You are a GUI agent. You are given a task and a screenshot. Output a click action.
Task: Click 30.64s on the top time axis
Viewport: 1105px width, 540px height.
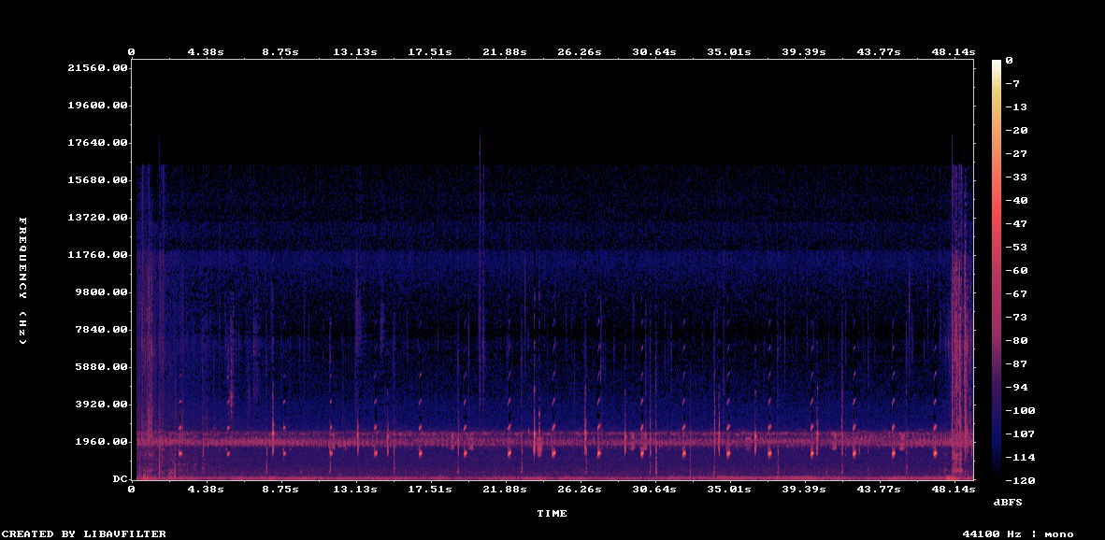[654, 52]
